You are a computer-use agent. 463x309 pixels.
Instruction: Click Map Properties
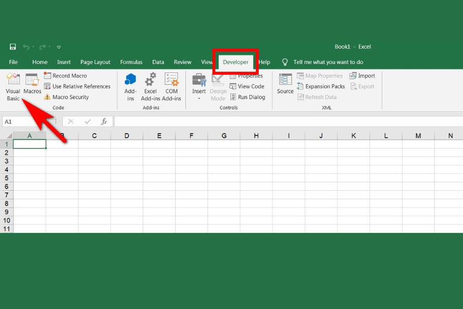tap(320, 75)
